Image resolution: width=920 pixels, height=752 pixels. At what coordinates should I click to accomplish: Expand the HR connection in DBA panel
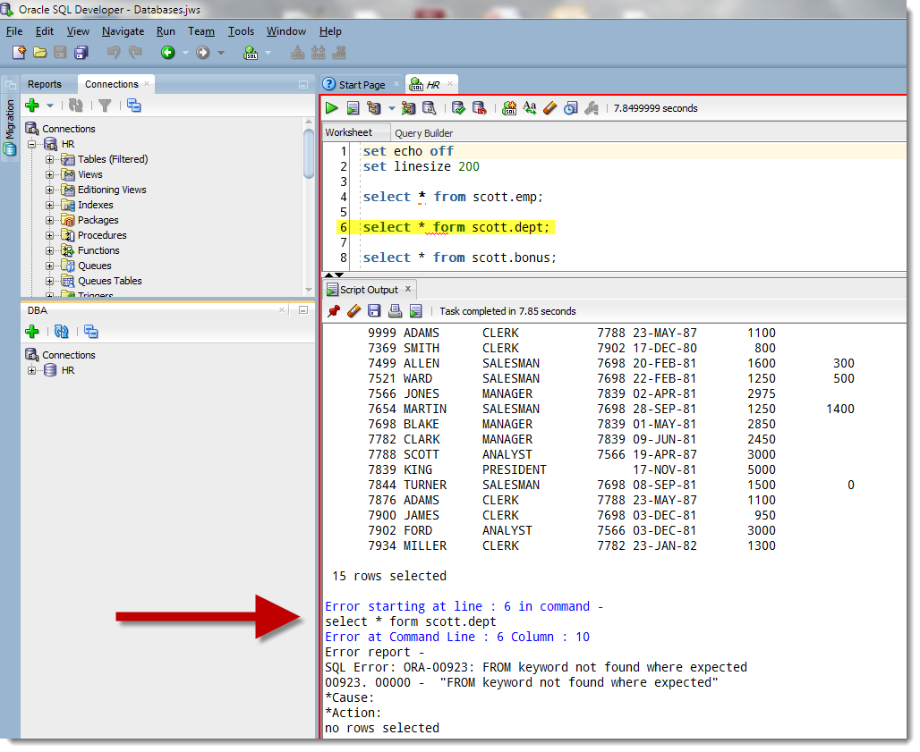[x=32, y=370]
